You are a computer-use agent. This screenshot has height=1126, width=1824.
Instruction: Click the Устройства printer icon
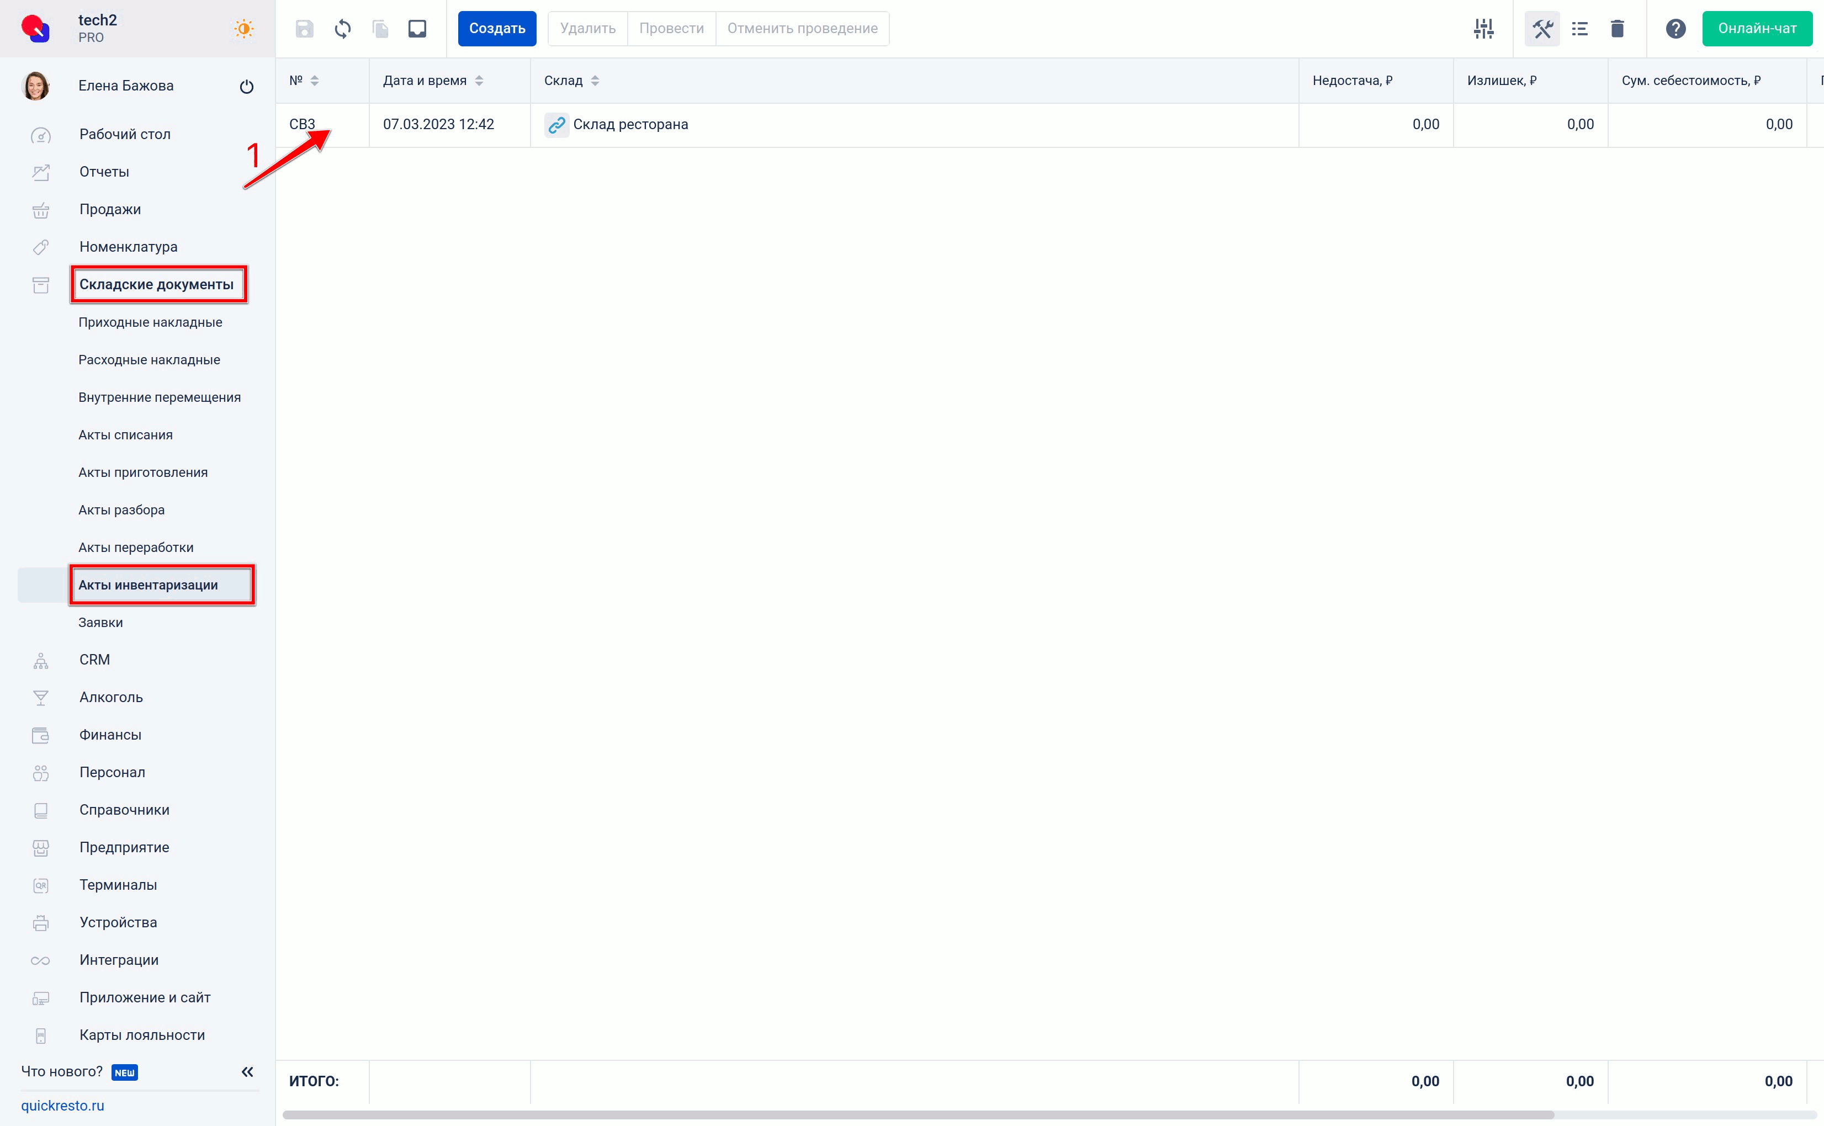41,923
